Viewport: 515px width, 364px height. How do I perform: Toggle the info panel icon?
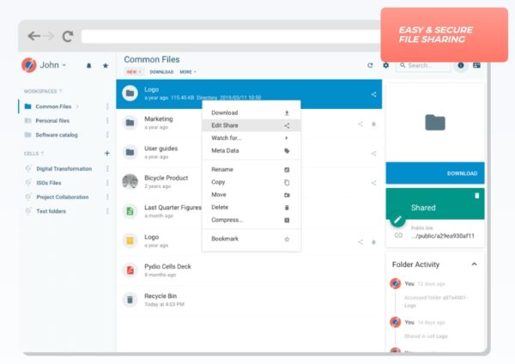(461, 65)
